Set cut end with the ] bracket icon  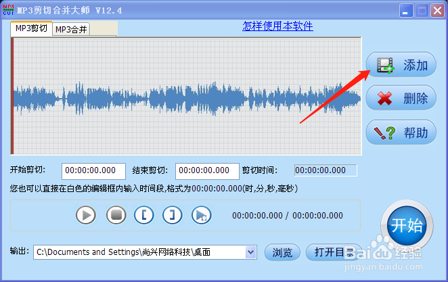pyautogui.click(x=173, y=215)
